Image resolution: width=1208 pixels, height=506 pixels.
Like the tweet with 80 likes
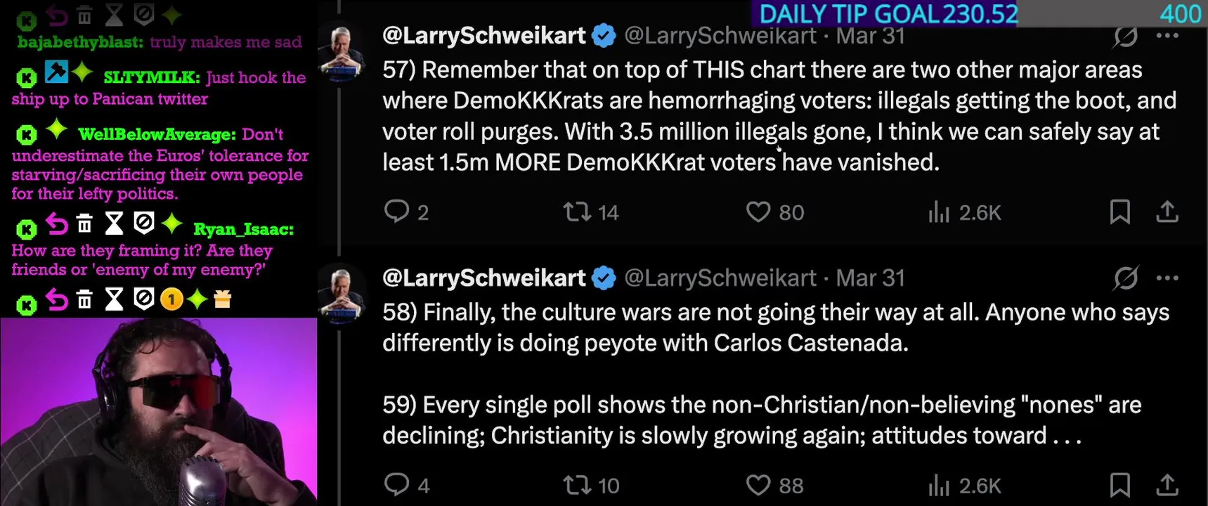[x=758, y=212]
